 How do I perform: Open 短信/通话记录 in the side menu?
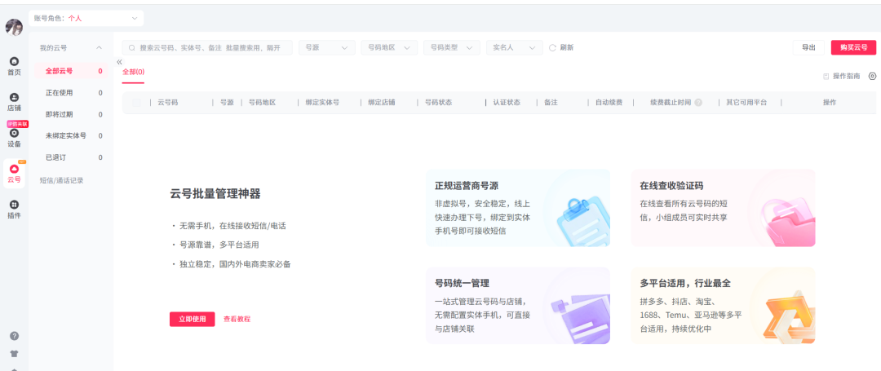pos(62,180)
